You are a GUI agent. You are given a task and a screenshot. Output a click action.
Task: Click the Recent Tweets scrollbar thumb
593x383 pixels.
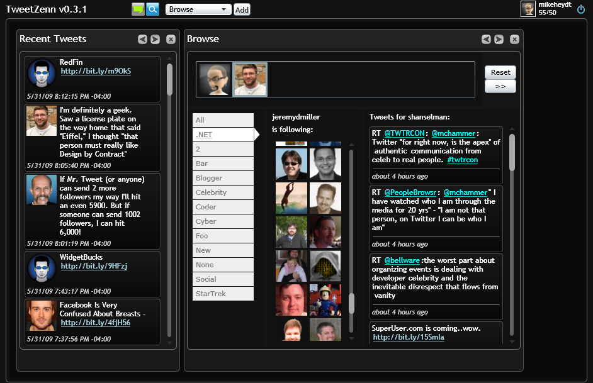169,79
